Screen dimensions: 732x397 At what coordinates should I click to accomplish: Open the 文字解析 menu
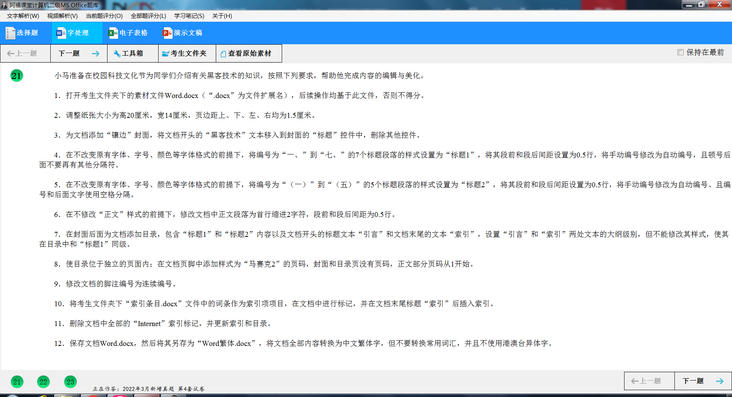[22, 16]
